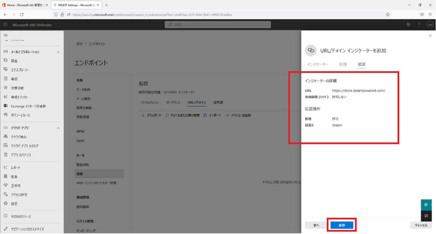Click the アプリ ガバナンス clipboard icon

[x=5, y=155]
